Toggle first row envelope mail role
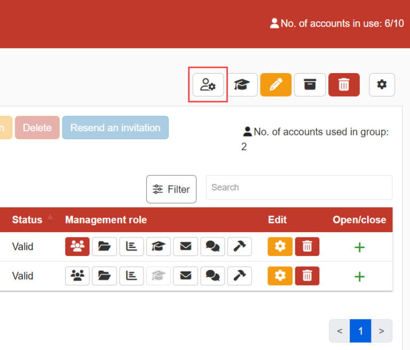Image resolution: width=410 pixels, height=350 pixels. coord(185,246)
